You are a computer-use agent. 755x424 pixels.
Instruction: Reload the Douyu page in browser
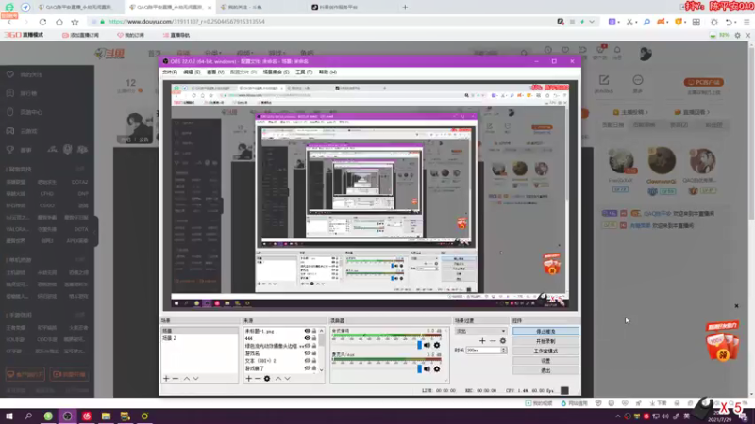[x=42, y=22]
